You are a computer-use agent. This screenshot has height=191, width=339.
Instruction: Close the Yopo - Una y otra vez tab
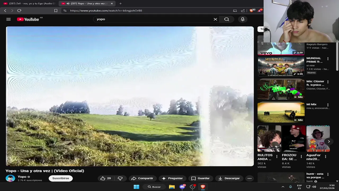pyautogui.click(x=112, y=3)
